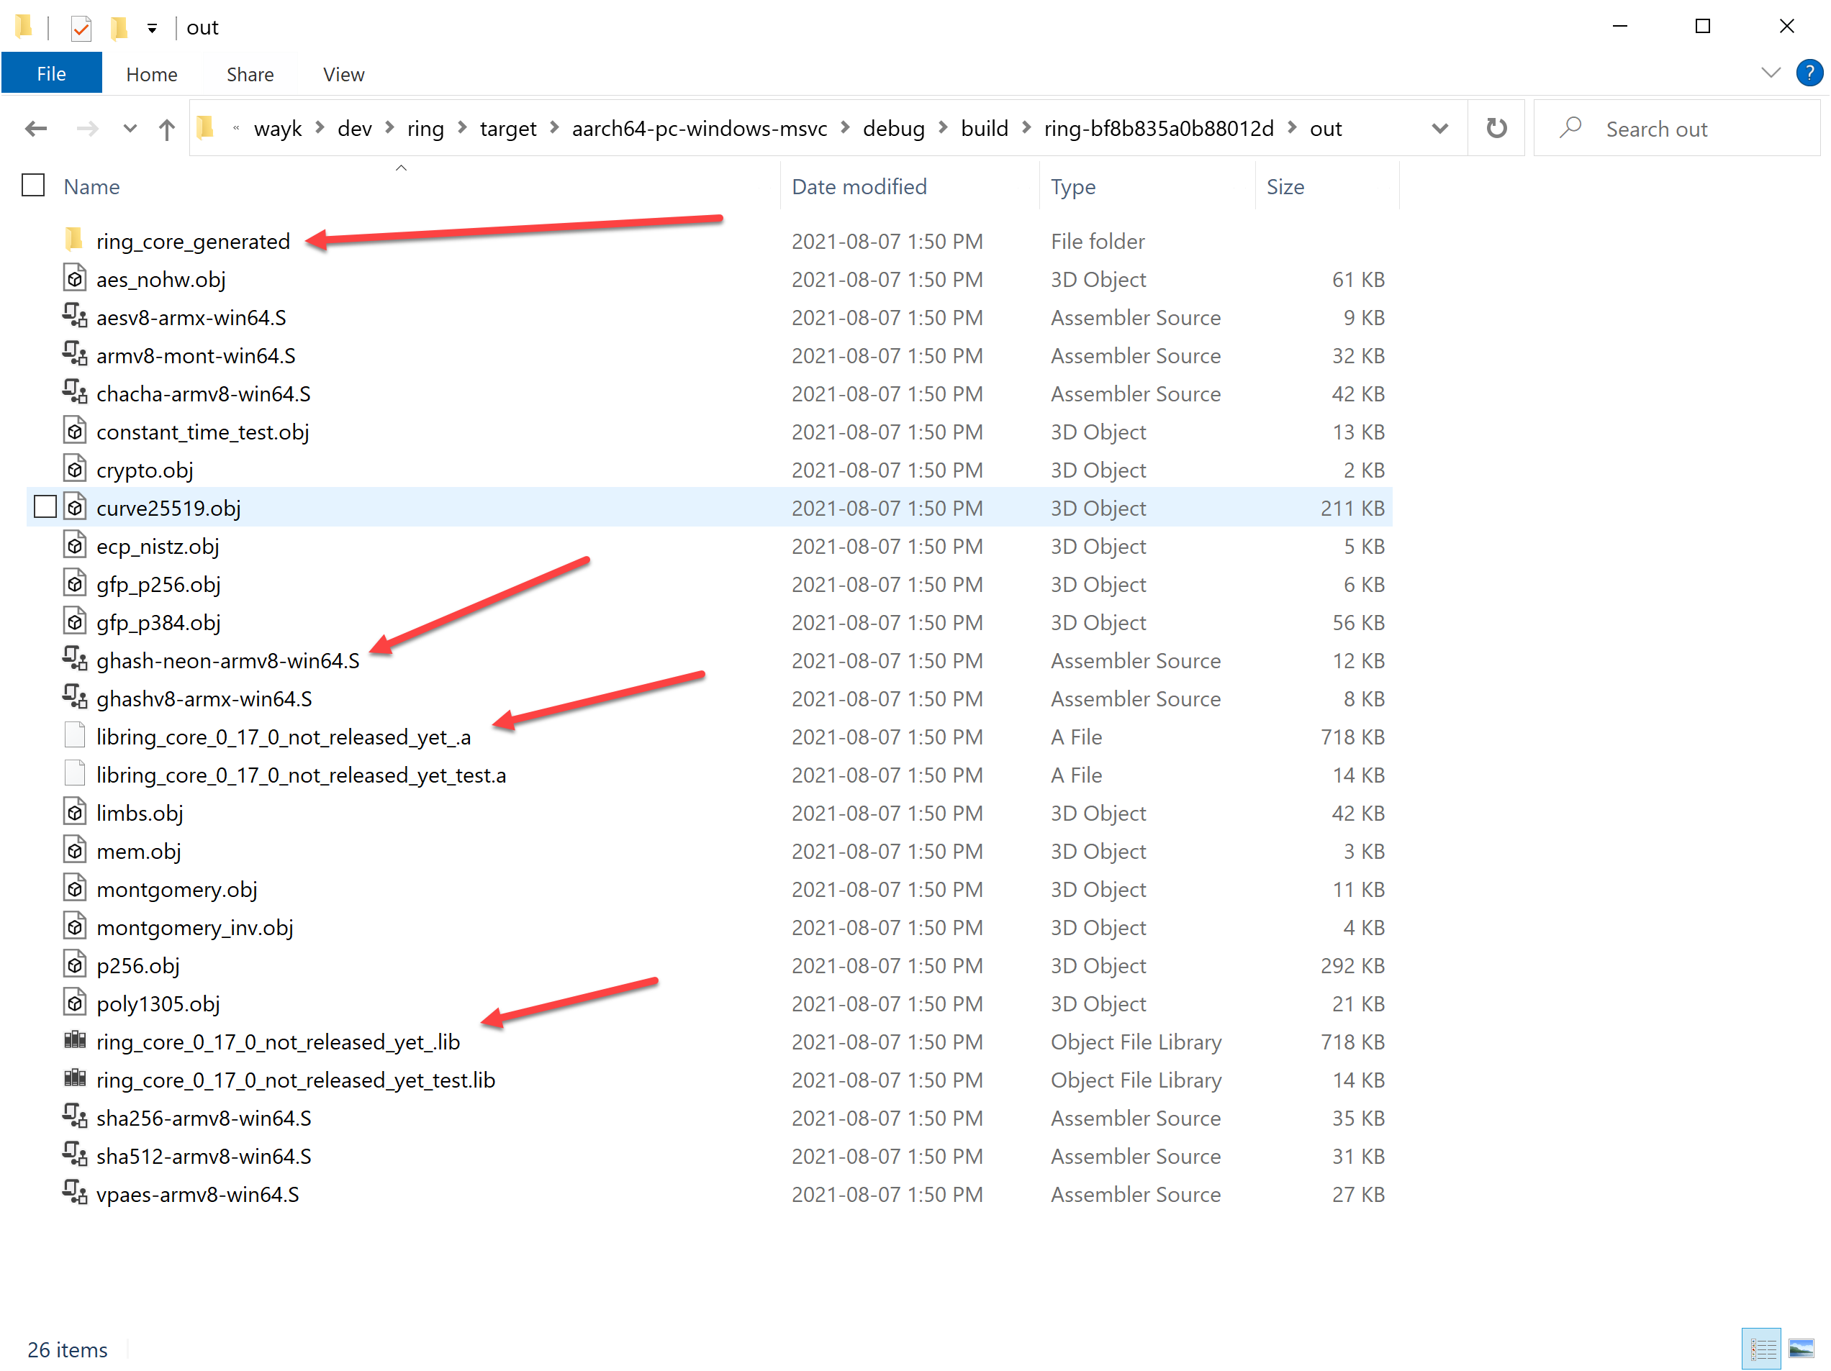The height and width of the screenshot is (1371, 1831).
Task: Click the constant_time_test.obj file icon
Action: (x=75, y=431)
